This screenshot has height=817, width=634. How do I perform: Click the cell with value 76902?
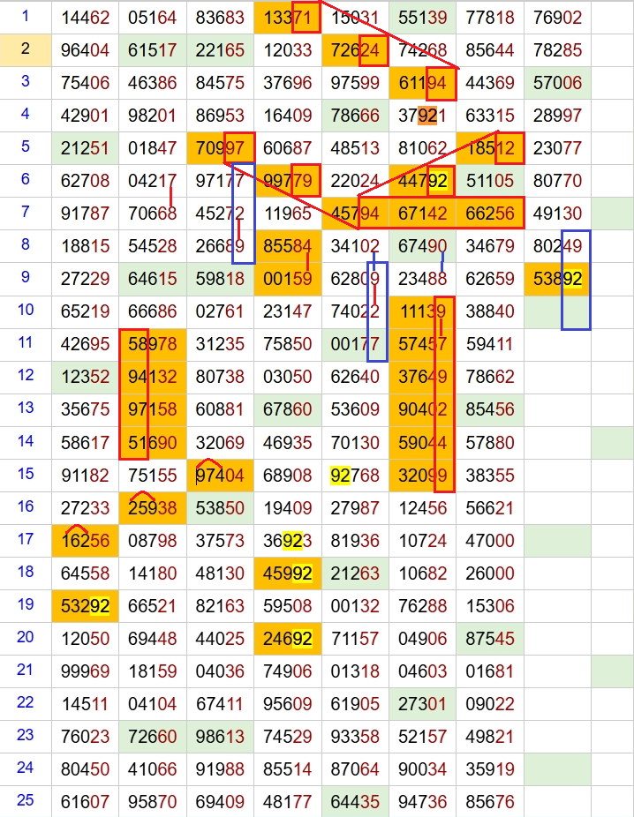pyautogui.click(x=557, y=17)
